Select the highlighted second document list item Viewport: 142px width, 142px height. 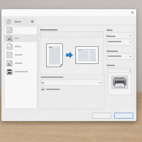pos(21,38)
